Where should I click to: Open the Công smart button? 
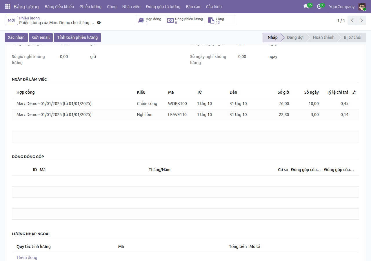[221, 20]
